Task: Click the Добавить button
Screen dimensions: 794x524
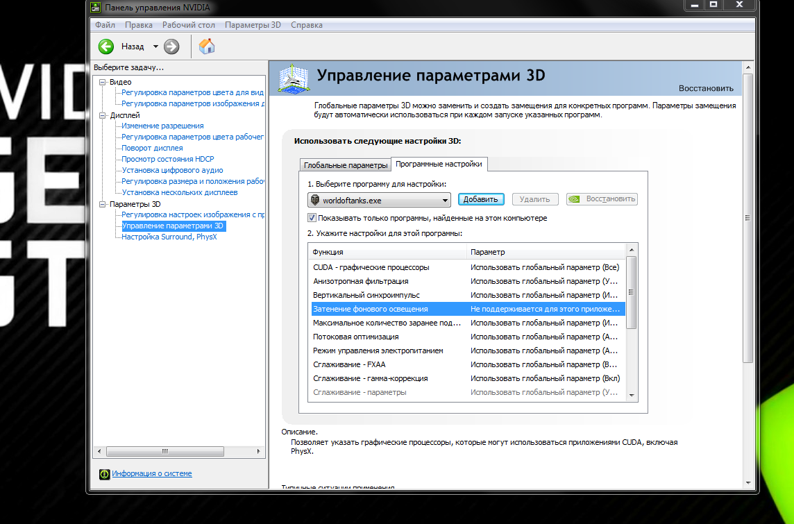Action: pyautogui.click(x=480, y=199)
